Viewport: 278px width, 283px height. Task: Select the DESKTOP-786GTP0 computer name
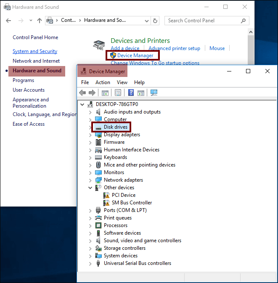[117, 104]
